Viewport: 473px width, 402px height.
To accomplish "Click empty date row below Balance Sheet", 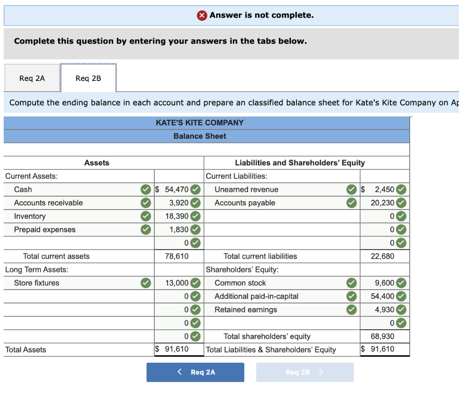I will point(206,149).
